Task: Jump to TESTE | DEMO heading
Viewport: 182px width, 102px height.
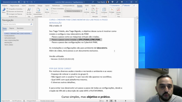Action: [9, 45]
